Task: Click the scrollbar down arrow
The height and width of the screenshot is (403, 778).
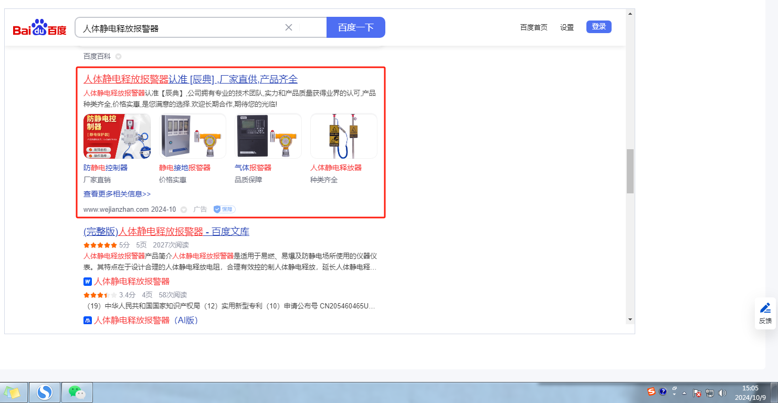Action: pos(630,319)
